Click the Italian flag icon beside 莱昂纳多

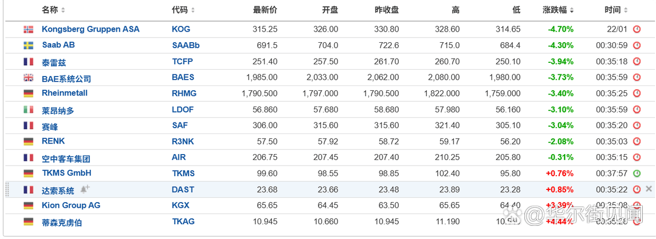pyautogui.click(x=29, y=110)
